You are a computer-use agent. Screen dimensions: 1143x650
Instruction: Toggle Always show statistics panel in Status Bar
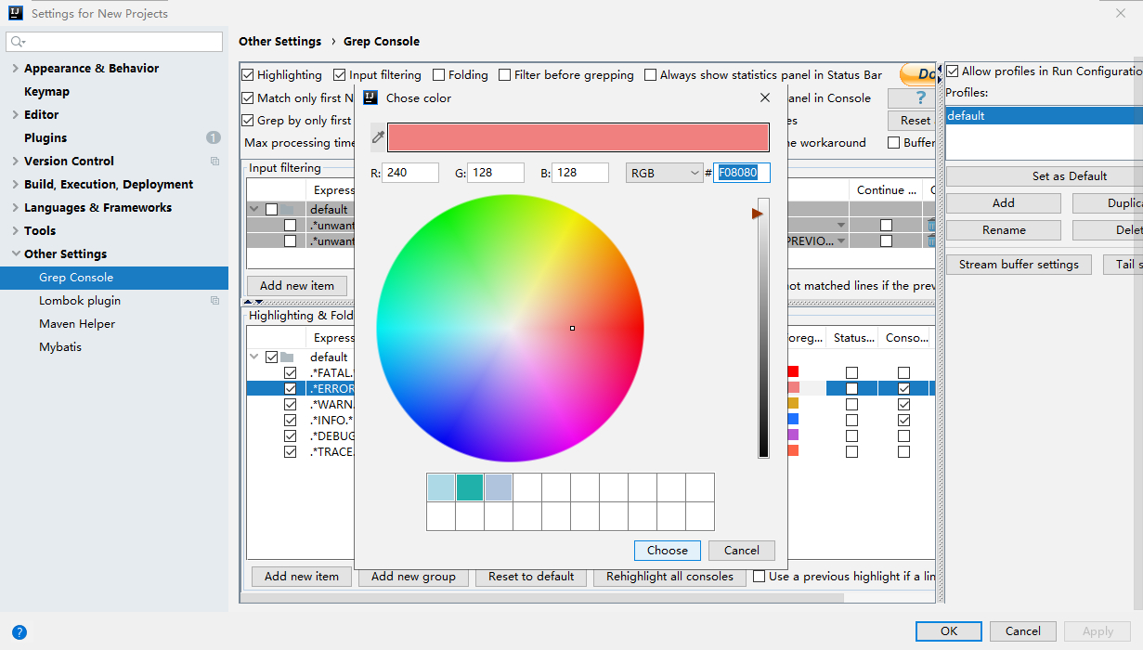pos(650,75)
